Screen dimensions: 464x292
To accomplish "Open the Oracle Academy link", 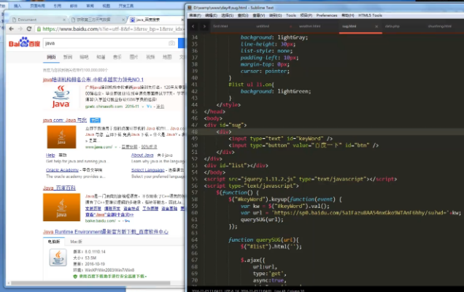I will 62,169.
